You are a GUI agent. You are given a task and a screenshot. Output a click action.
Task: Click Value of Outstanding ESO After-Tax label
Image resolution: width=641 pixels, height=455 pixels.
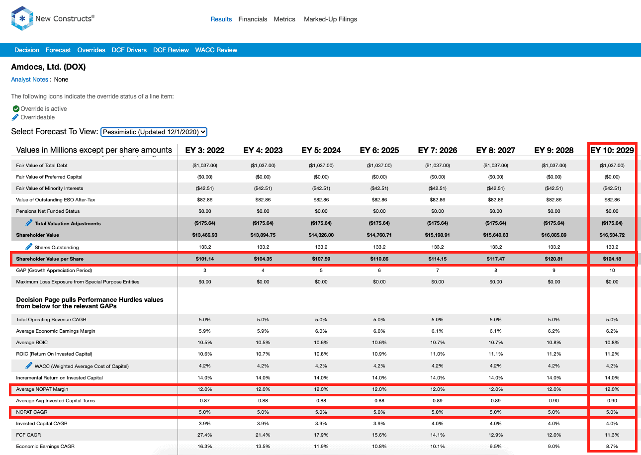55,200
